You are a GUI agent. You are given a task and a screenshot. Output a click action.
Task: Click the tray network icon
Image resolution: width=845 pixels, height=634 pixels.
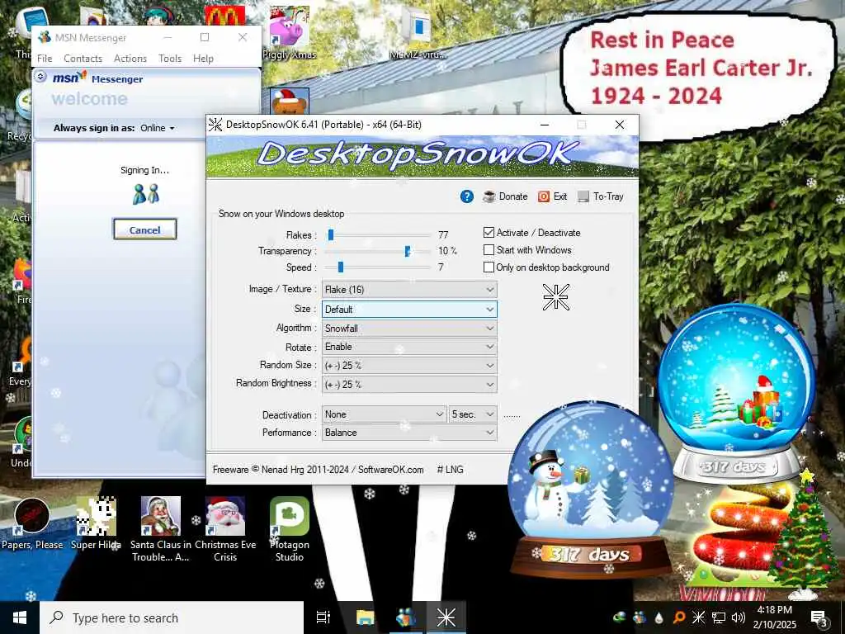pos(719,617)
